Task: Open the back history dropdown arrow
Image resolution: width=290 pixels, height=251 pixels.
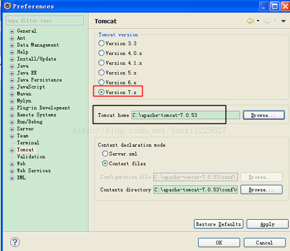Action: click(x=258, y=20)
